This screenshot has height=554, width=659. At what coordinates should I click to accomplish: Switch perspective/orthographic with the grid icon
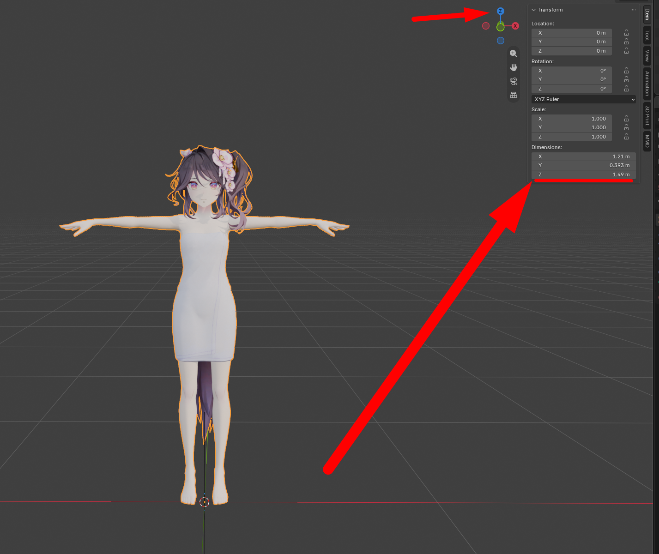(x=513, y=95)
